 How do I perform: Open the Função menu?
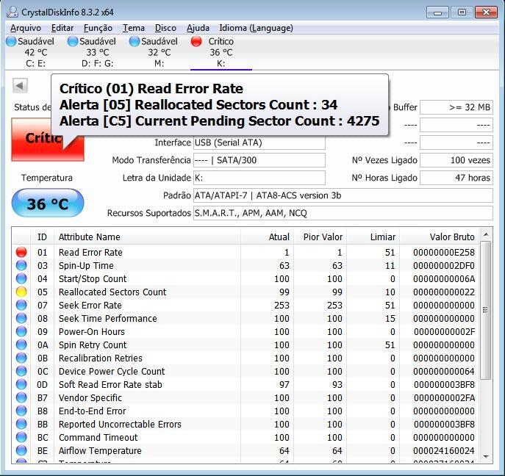(98, 28)
